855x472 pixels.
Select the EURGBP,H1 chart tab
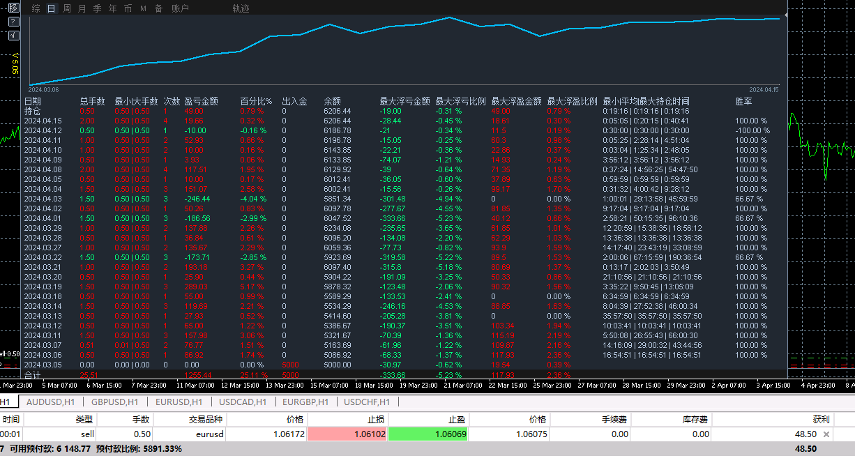pyautogui.click(x=305, y=402)
